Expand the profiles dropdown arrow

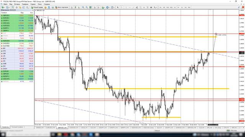(9, 8)
